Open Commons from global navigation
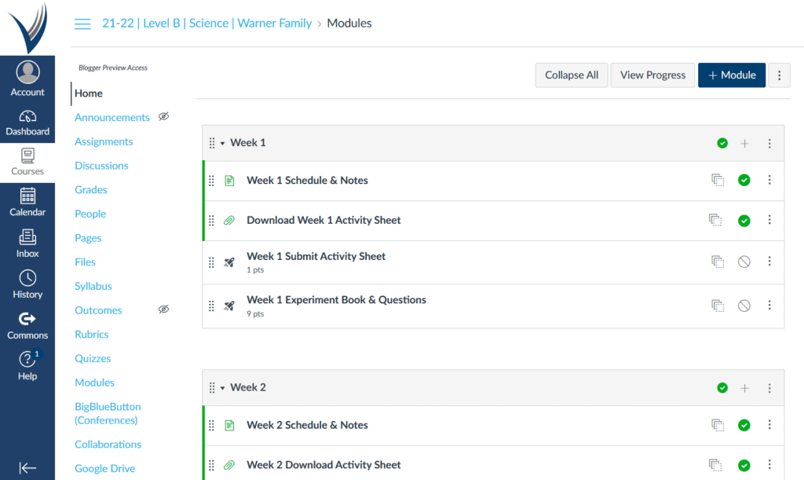 pos(27,326)
